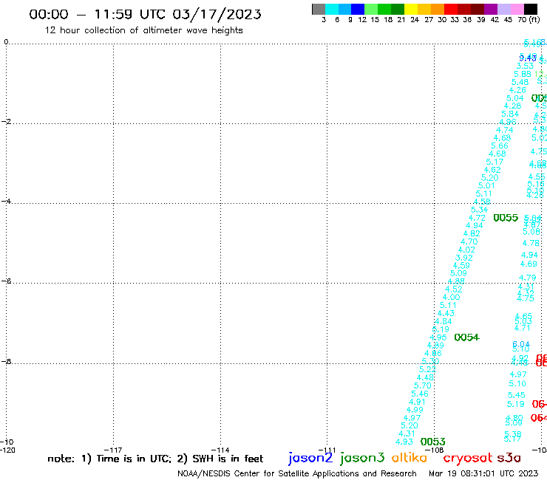
Task: Click the green pass label 0054
Action: point(466,337)
